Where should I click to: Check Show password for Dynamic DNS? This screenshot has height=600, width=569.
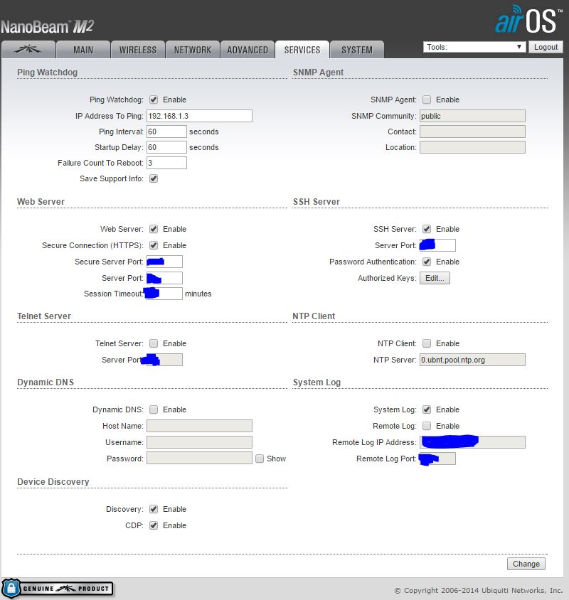point(260,459)
